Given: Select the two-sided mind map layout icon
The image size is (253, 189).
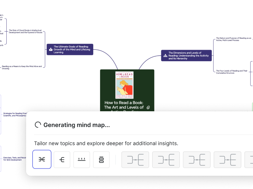Looking at the screenshot, I should click(42, 159).
